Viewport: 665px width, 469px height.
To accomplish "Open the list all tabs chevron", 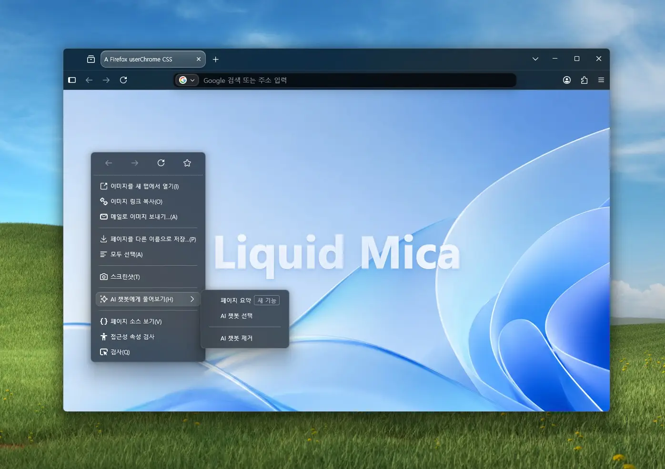I will point(535,59).
